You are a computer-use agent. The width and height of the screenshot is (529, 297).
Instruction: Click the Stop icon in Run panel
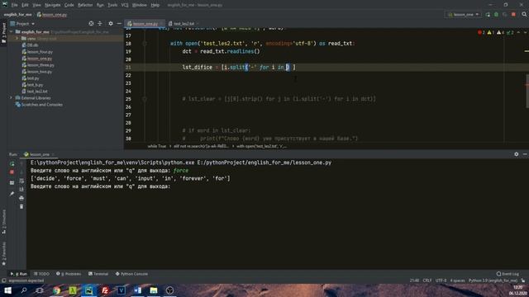pyautogui.click(x=12, y=172)
